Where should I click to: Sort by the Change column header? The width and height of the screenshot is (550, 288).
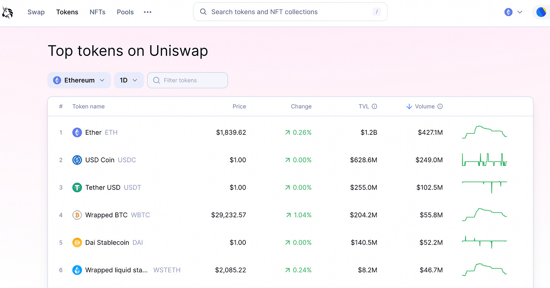pos(301,106)
